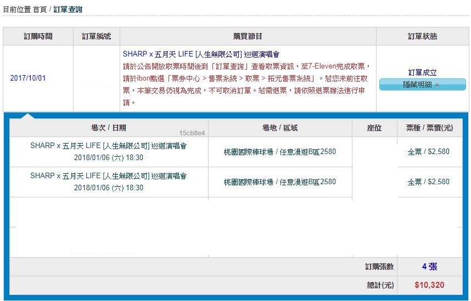Click the 場次 / 日期 header
The width and height of the screenshot is (471, 301).
(109, 128)
